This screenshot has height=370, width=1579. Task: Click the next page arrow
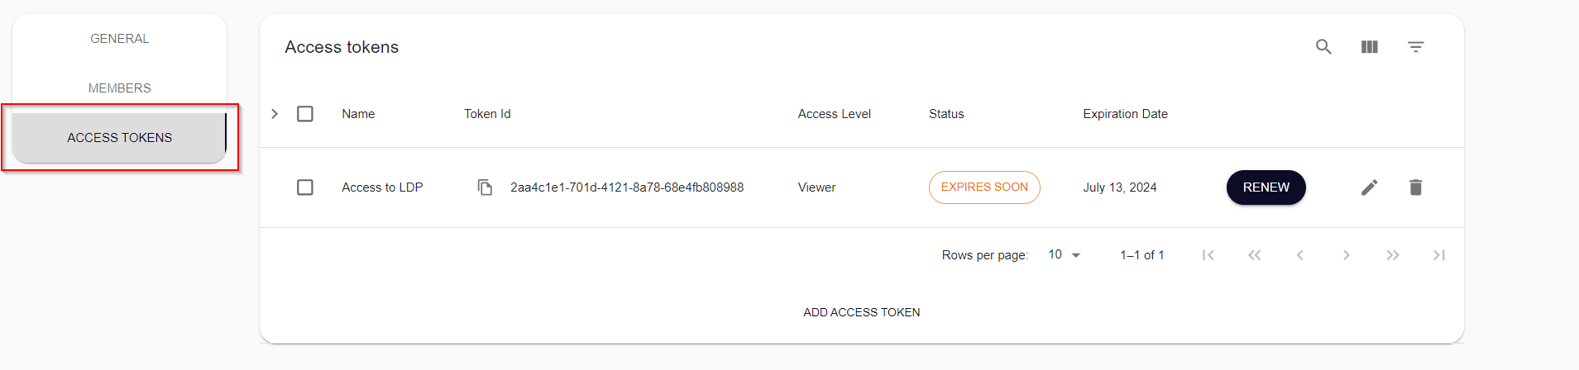point(1347,255)
